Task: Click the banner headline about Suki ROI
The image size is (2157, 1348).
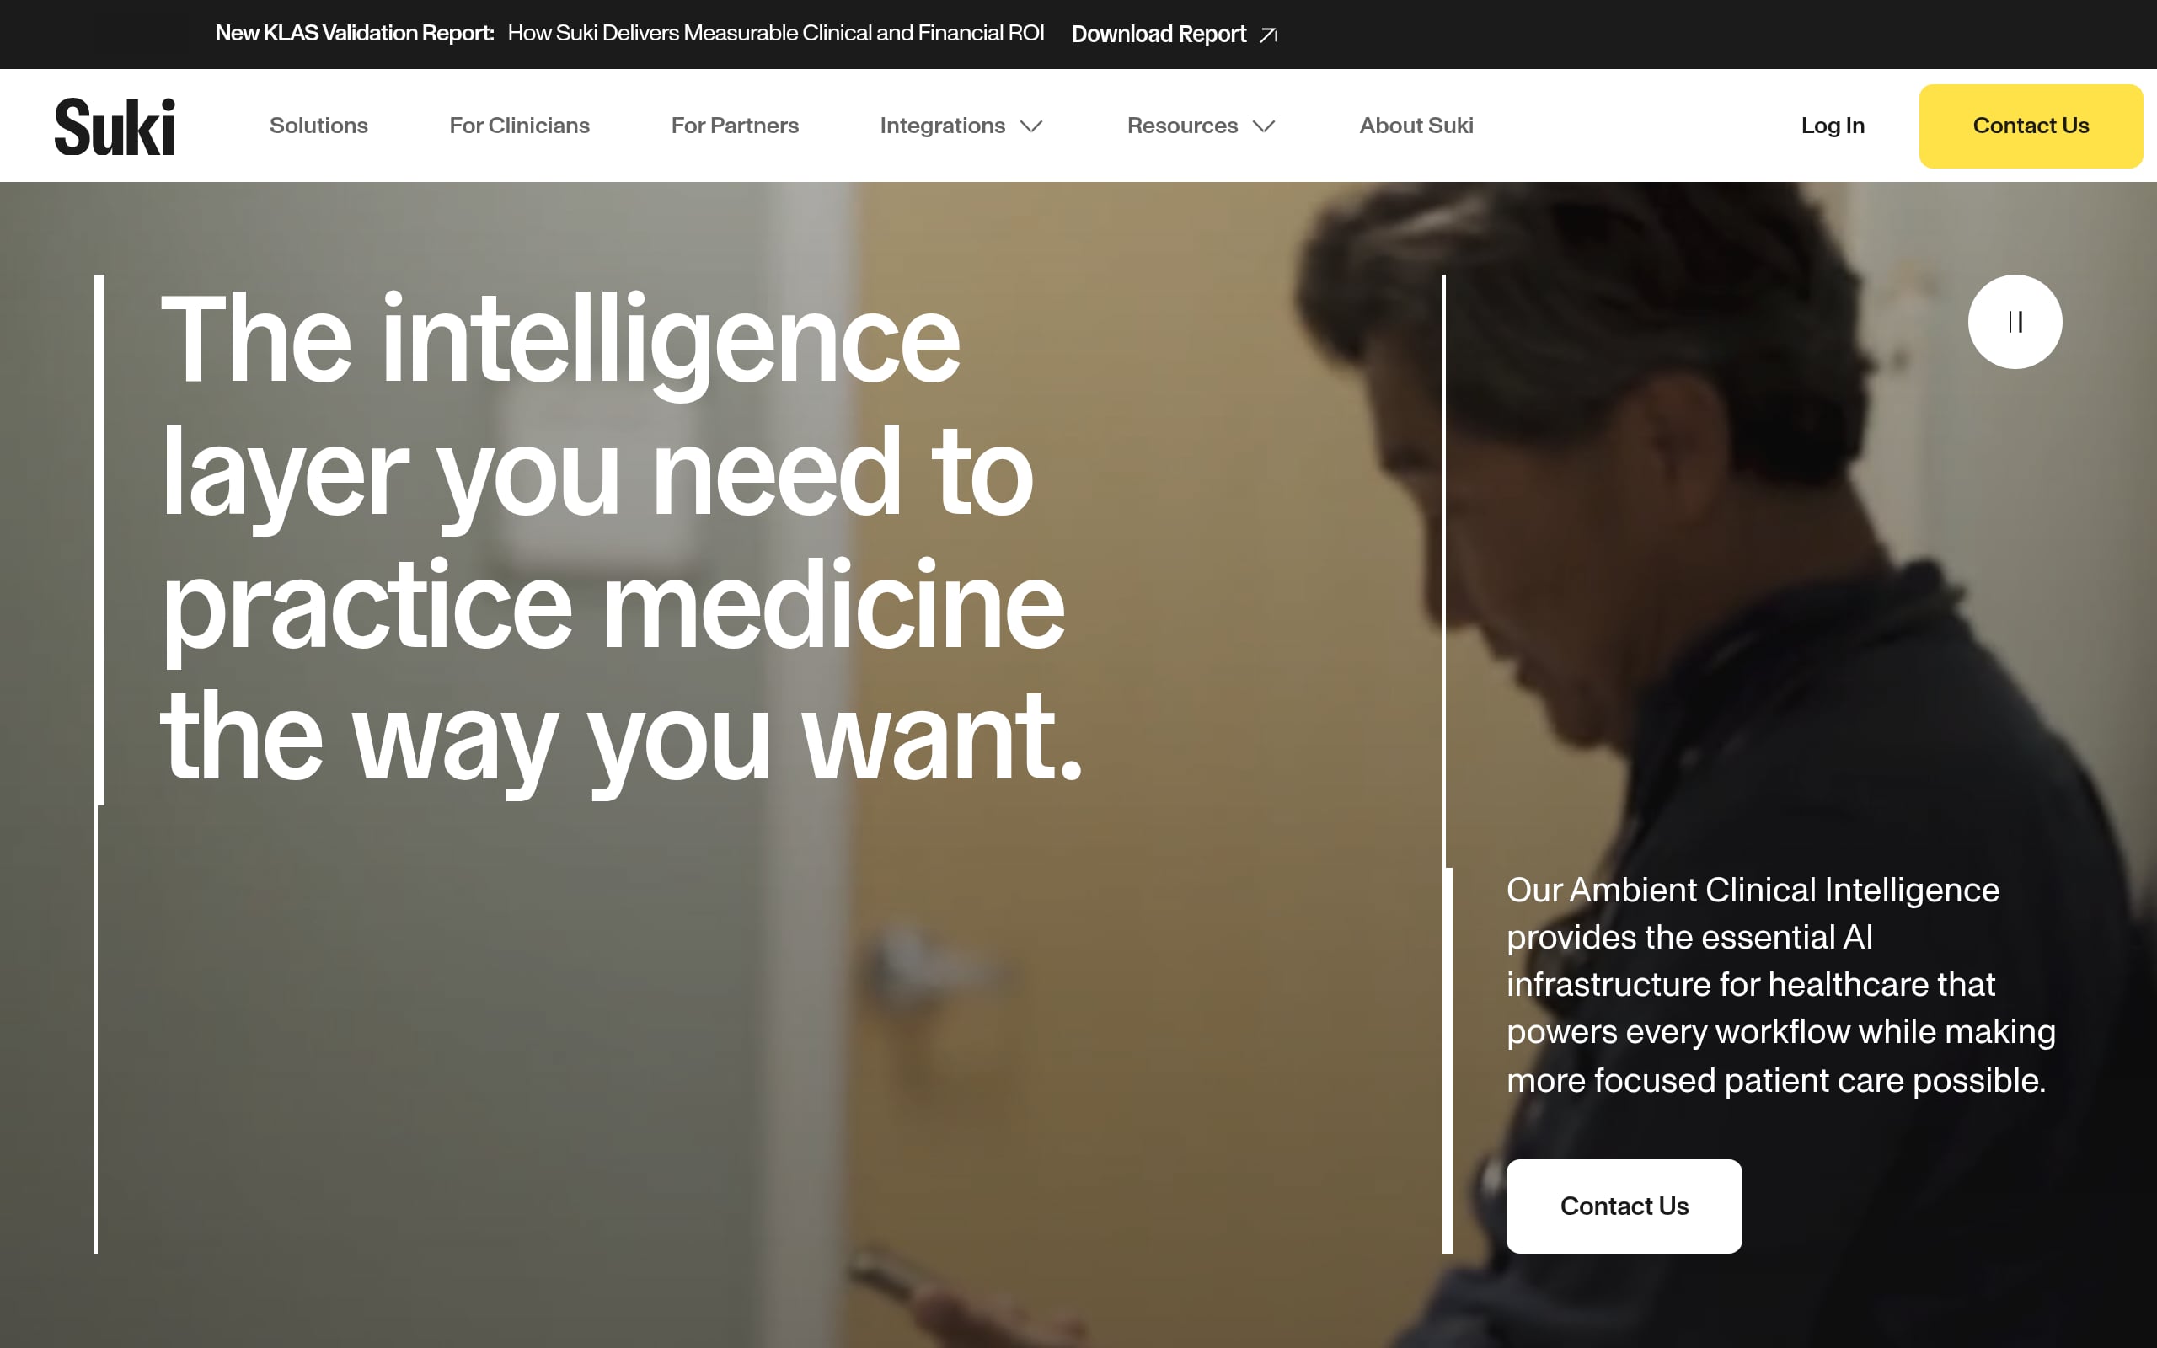Action: [775, 33]
